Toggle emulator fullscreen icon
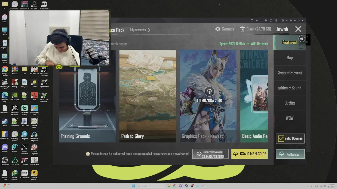 (x=271, y=20)
